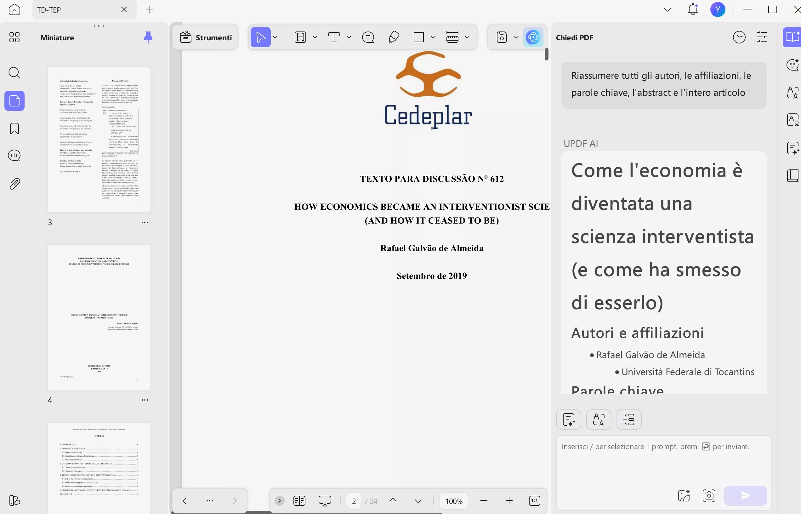Open options menu for thumbnail 3

[145, 222]
